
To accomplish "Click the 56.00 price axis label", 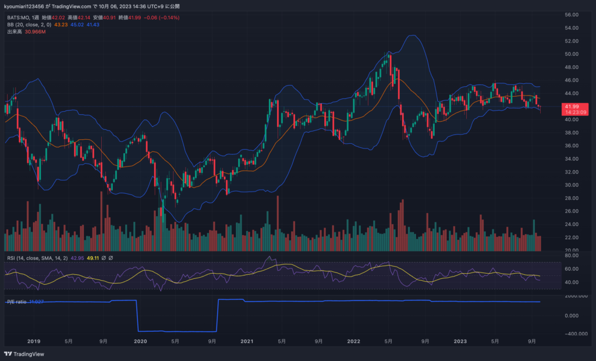I will pyautogui.click(x=572, y=15).
